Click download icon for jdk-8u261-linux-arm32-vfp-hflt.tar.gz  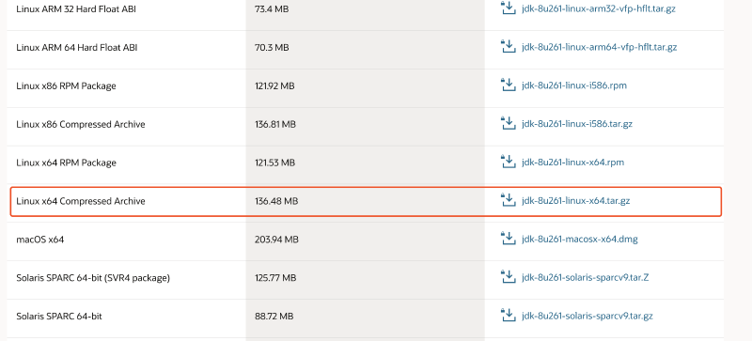[x=508, y=8]
